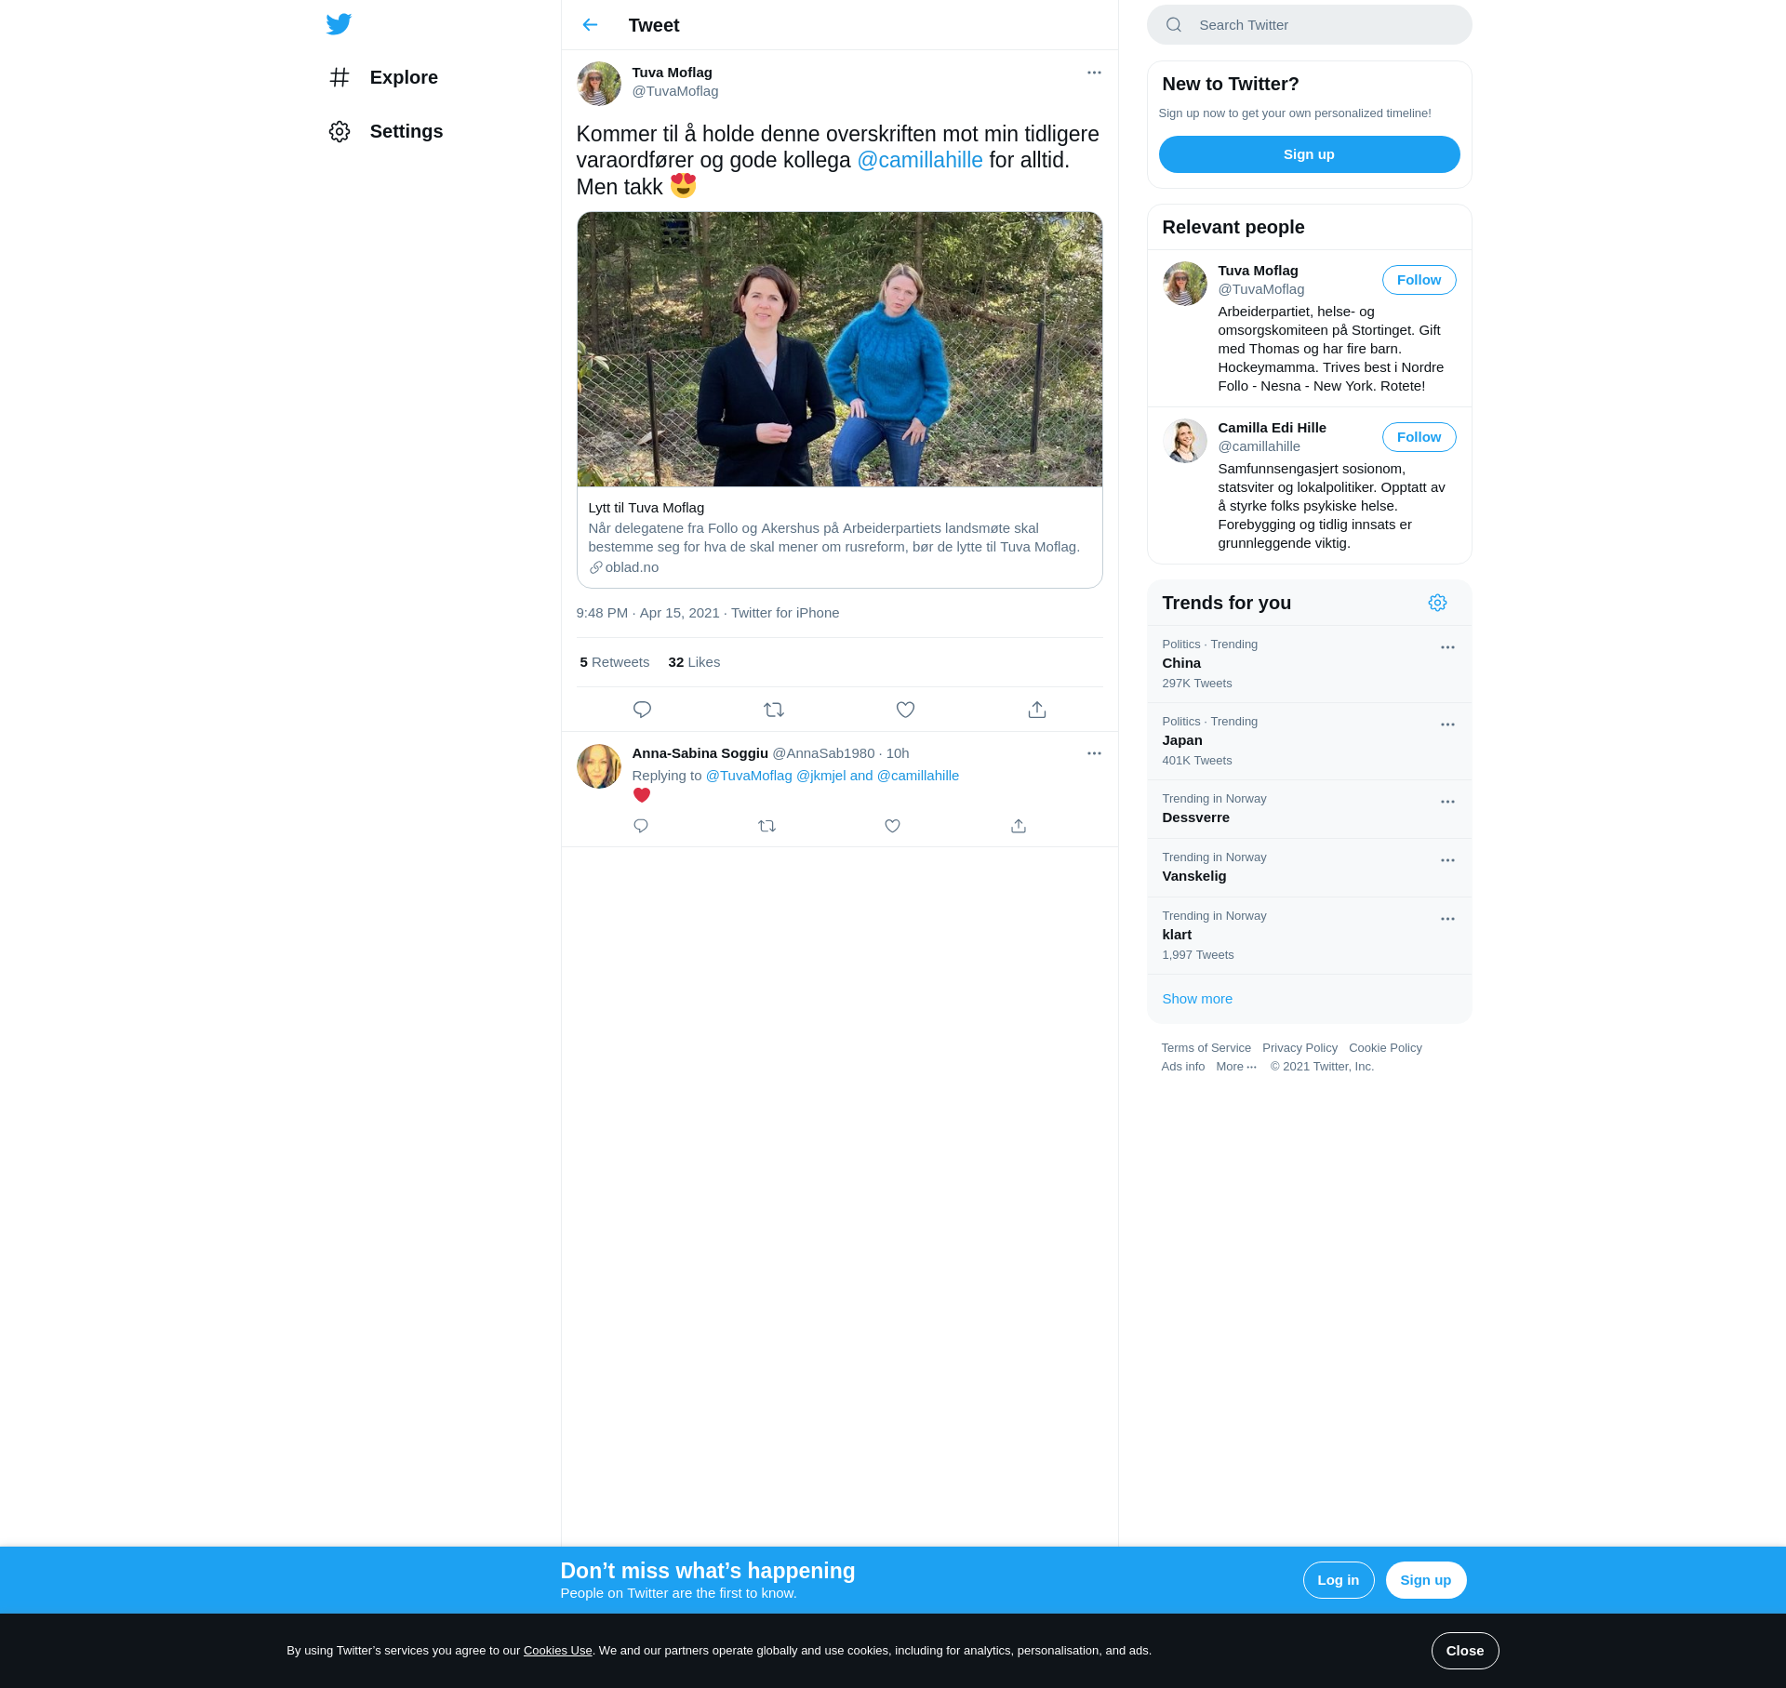Screen dimensions: 1786x1688
Task: Like Anna-Sabina Soggiu's reply
Action: [x=892, y=826]
